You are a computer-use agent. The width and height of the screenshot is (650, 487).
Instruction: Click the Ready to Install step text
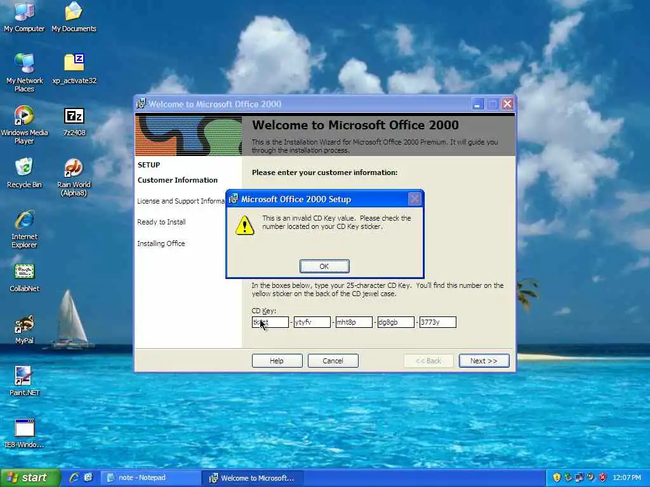click(161, 222)
